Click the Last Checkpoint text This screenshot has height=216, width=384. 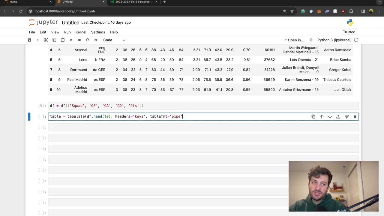pos(106,22)
